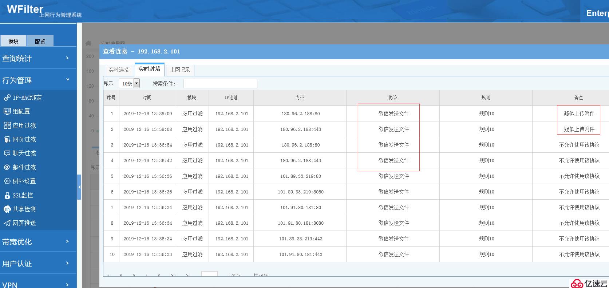The image size is (609, 288).
Task: Sort by the 规则 column header
Action: [x=486, y=97]
